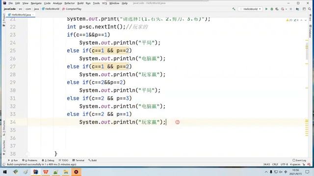This screenshot has width=314, height=176.
Task: Go to previous highlighted error arrow
Action: pos(301,20)
